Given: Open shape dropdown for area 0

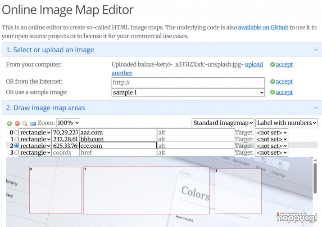Looking at the screenshot, I should click(x=35, y=132).
